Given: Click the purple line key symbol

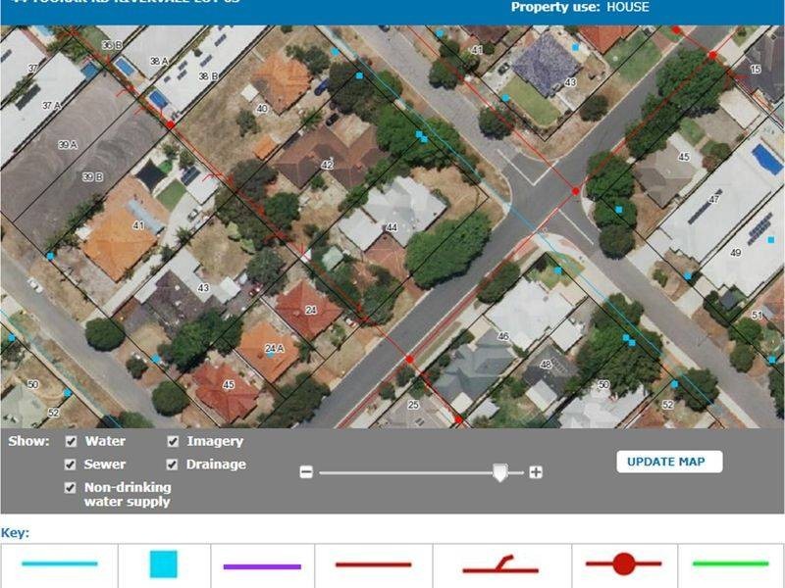Looking at the screenshot, I should pos(262,566).
